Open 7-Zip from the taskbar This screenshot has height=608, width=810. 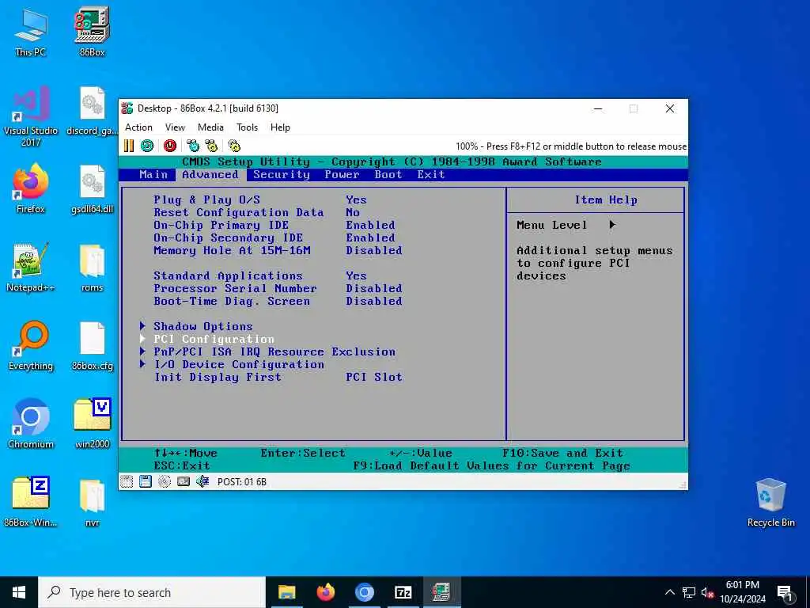[x=403, y=592]
